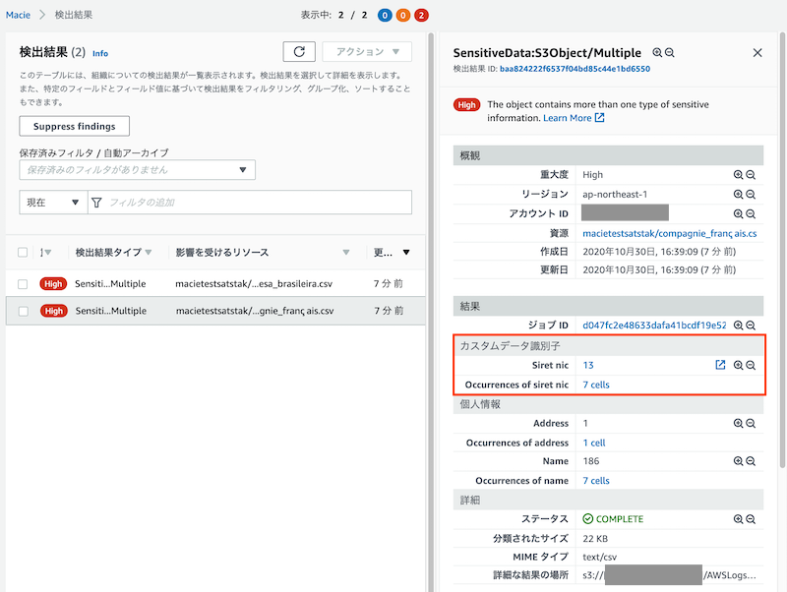Screen dimensions: 787x592
Task: Exclude region ap-northeast-1 from filter
Action: tap(751, 194)
